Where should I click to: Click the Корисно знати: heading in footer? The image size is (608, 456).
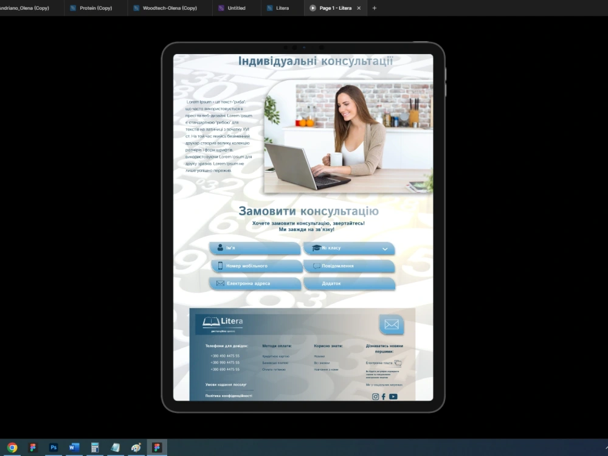[x=328, y=346]
